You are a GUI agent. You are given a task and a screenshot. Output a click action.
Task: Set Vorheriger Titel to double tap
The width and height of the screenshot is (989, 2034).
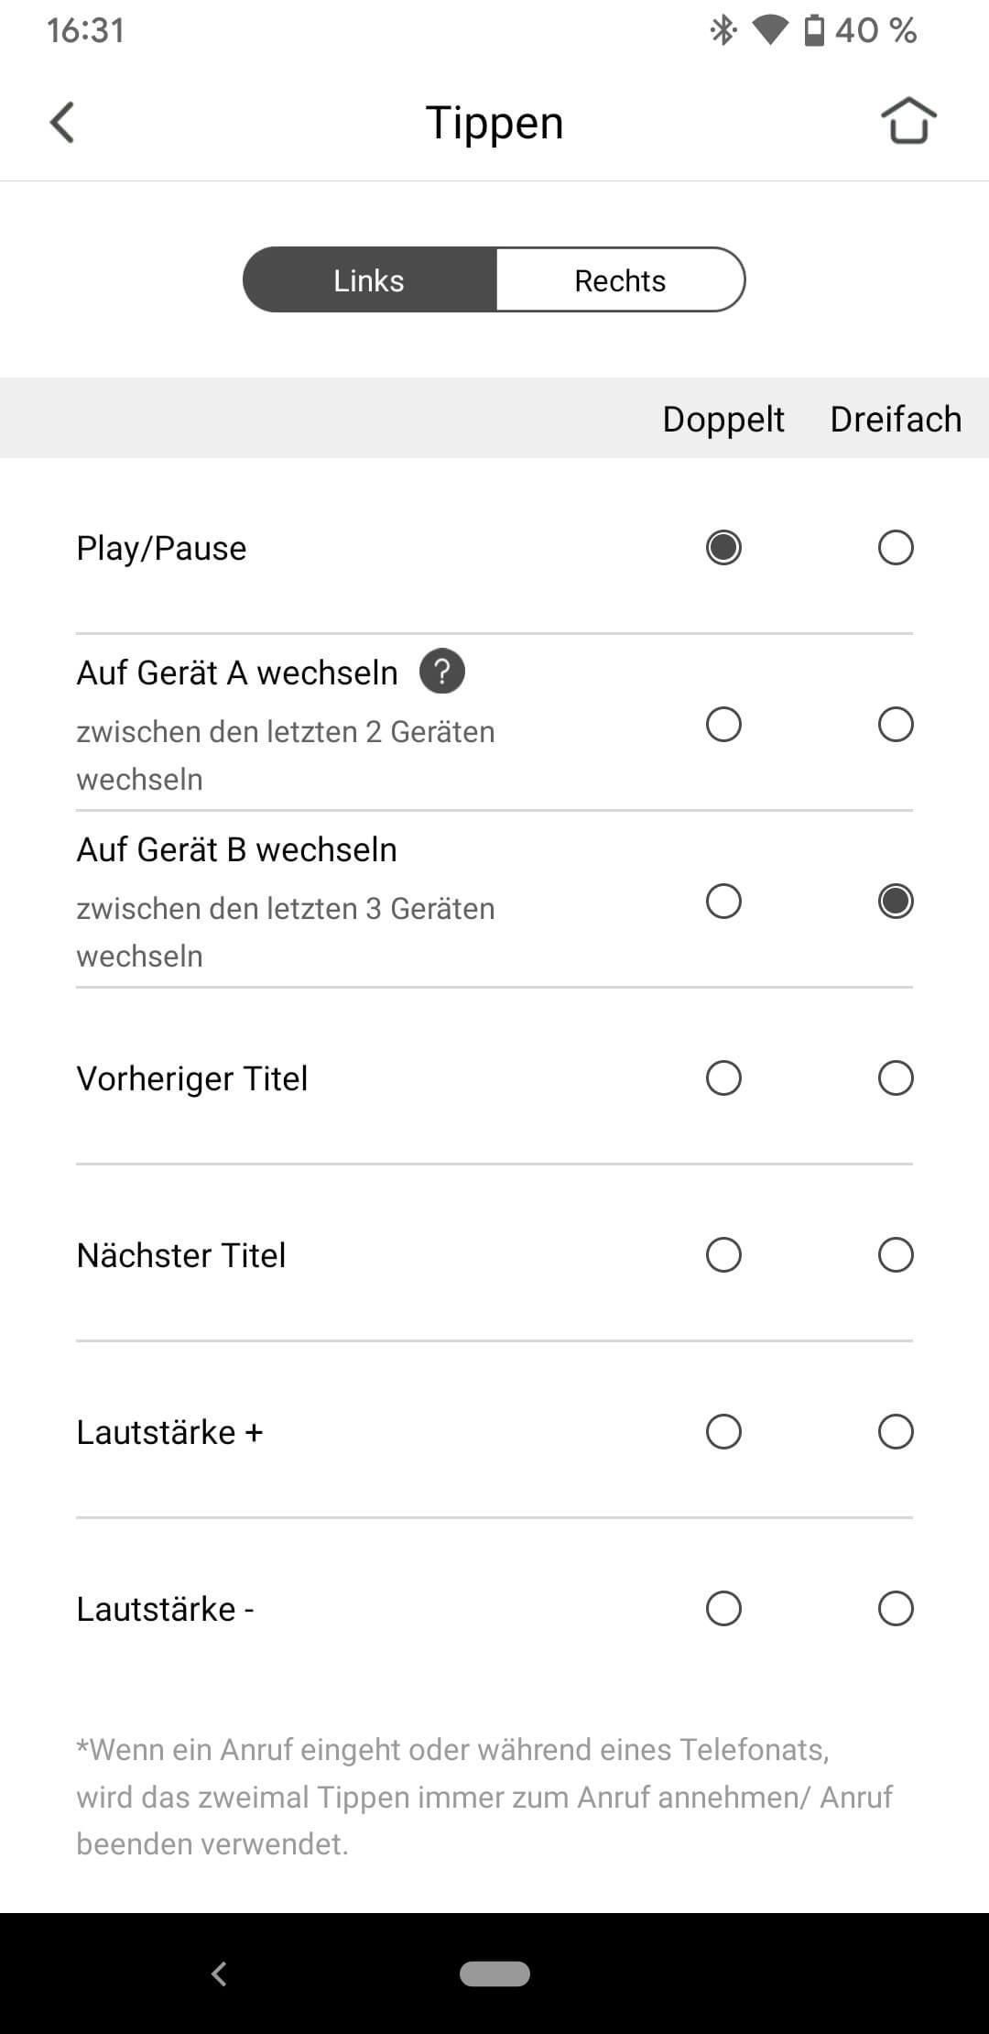pos(723,1078)
